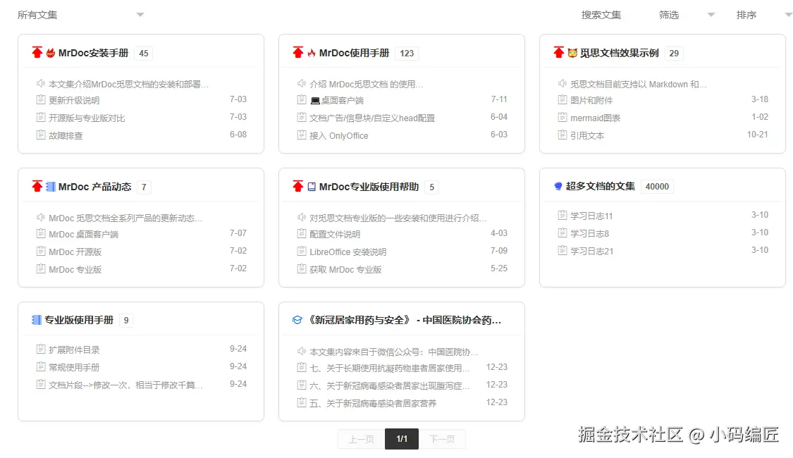Viewport: 793px width, 458px height.
Task: Click document icon beside 文档广告/信息块
Action: click(302, 117)
